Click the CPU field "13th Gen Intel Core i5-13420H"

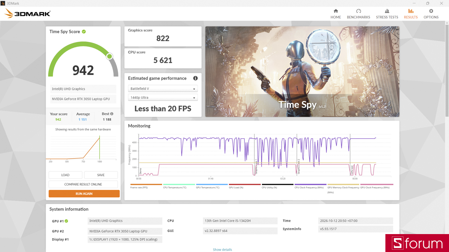[x=240, y=221]
